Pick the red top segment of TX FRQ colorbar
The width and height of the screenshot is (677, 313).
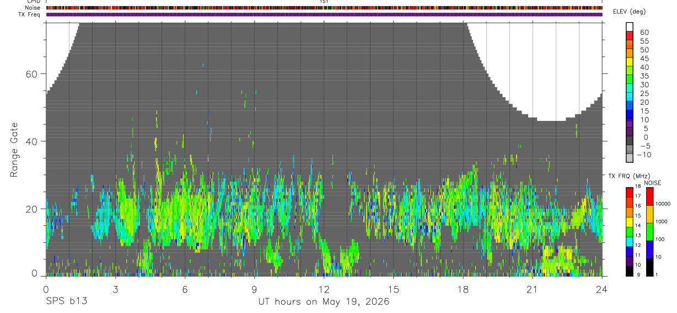(x=630, y=192)
